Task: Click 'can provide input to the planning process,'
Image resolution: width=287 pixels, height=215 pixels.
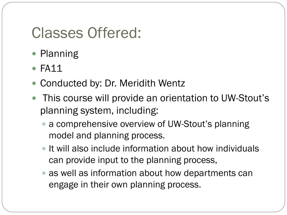Action: 133,160
